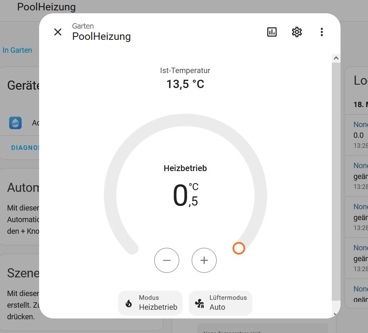Open the three-dot overflow menu
This screenshot has height=333, width=368.
(x=321, y=32)
